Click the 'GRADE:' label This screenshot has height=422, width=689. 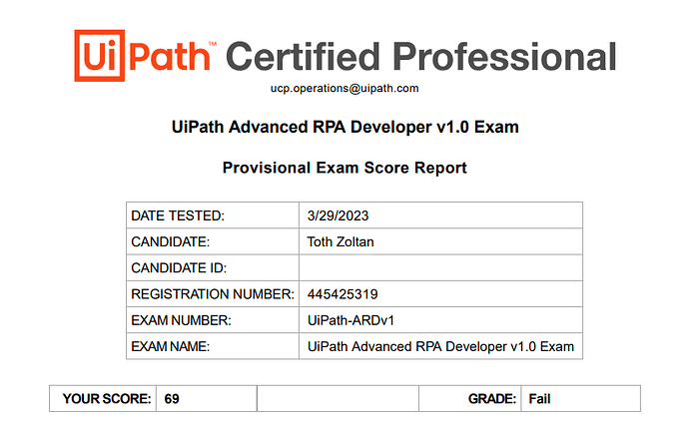click(x=492, y=399)
